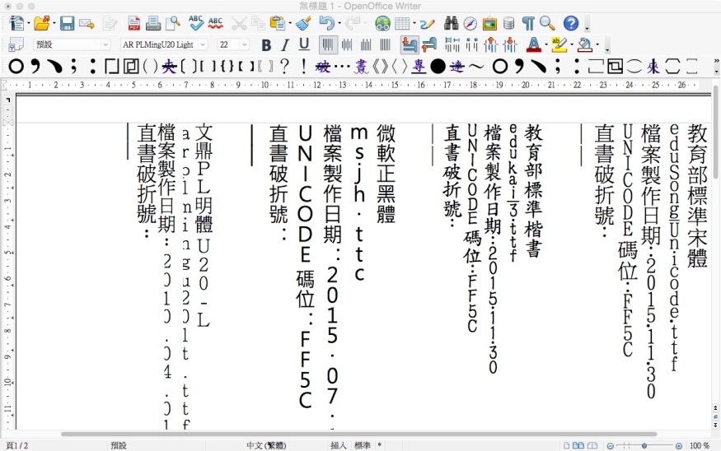Screen dimensions: 721x451
Task: Open the paragraph style dropdown
Action: tap(105, 44)
